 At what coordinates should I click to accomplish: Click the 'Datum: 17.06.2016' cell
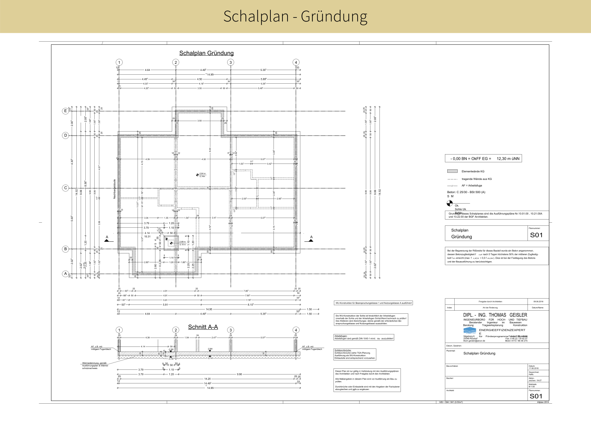tap(538, 367)
